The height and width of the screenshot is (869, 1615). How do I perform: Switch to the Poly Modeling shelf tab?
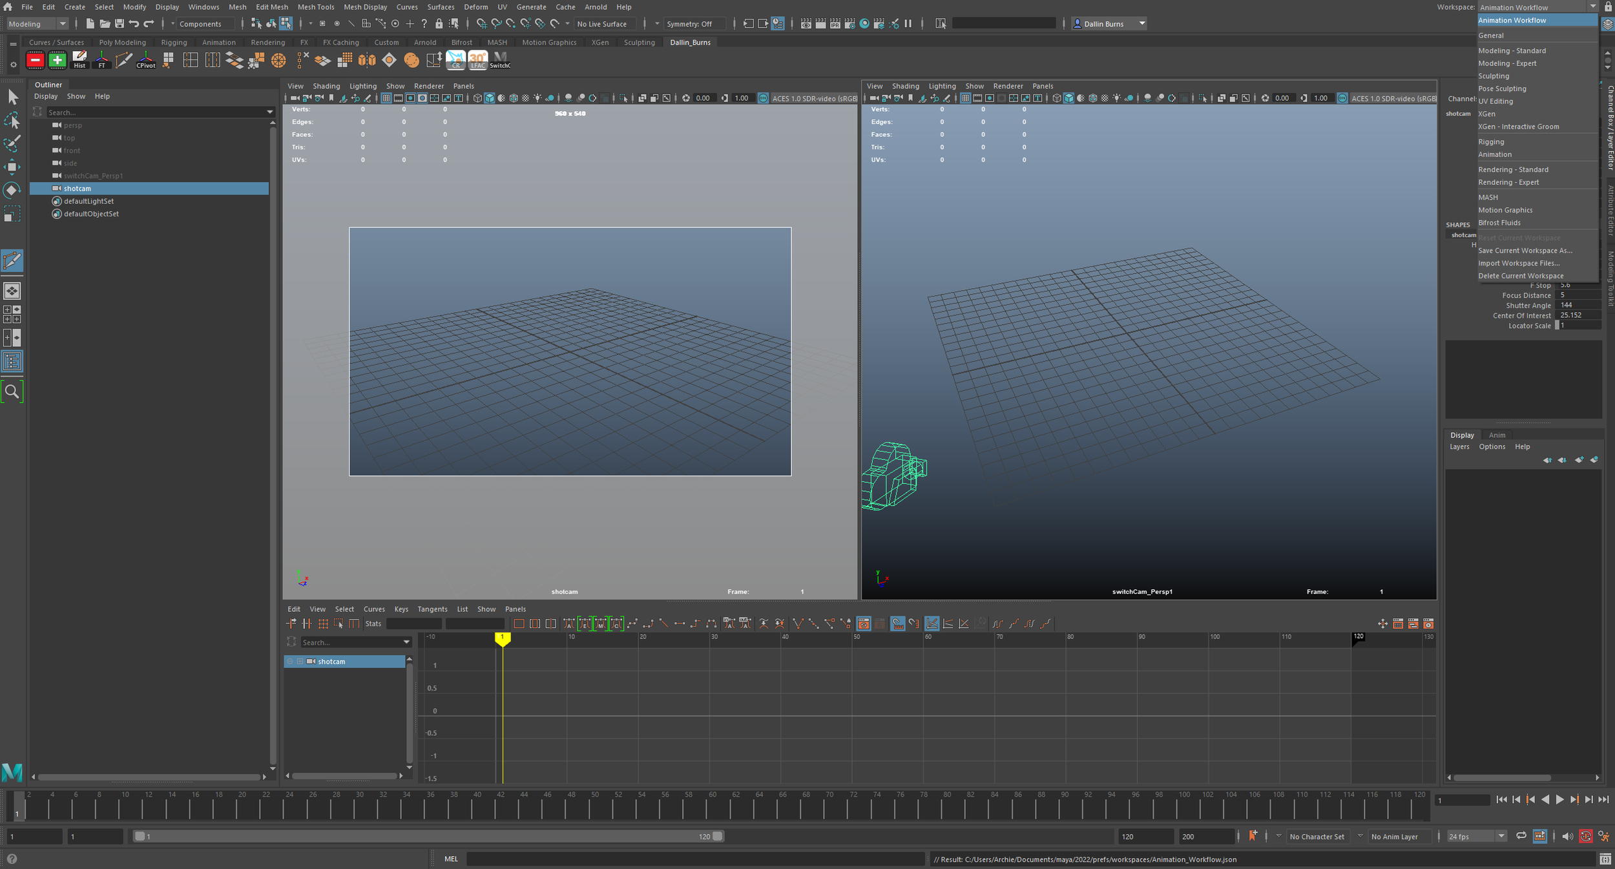[x=122, y=43]
